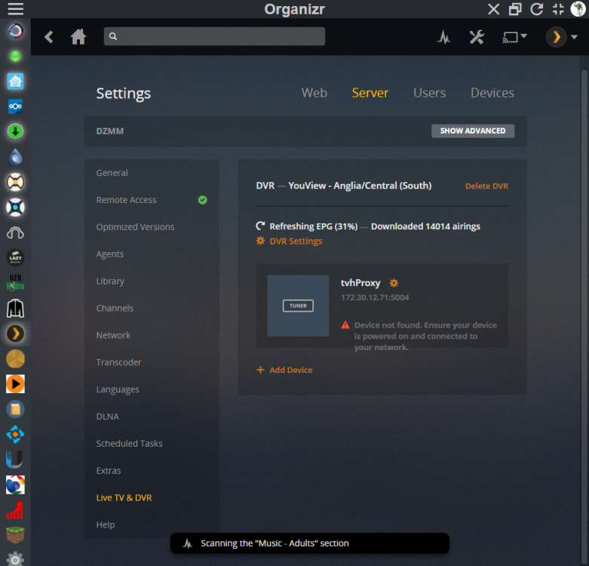589x566 pixels.
Task: Open the Nextcloud sidebar icon
Action: [x=15, y=106]
